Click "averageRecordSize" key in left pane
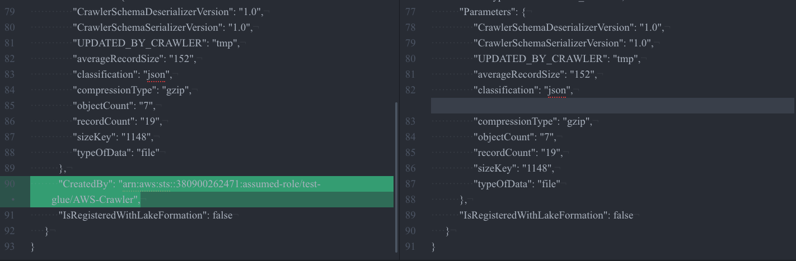Viewport: 796px width, 261px height. pos(120,59)
